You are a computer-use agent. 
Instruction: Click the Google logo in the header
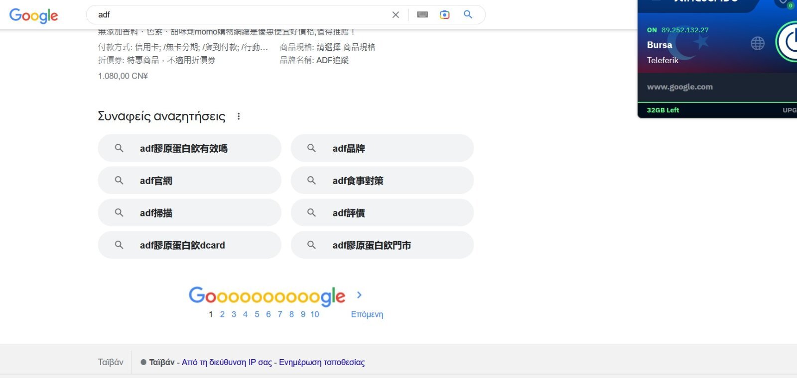pyautogui.click(x=33, y=15)
